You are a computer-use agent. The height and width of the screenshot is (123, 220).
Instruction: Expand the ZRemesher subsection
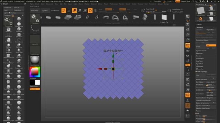[x=200, y=69]
